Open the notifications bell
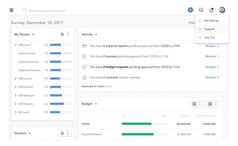This screenshot has height=146, width=238. click(212, 10)
